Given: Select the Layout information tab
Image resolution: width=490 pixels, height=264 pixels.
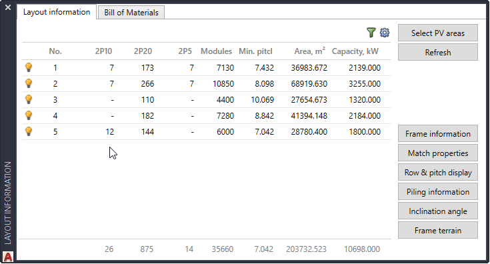Looking at the screenshot, I should [57, 12].
